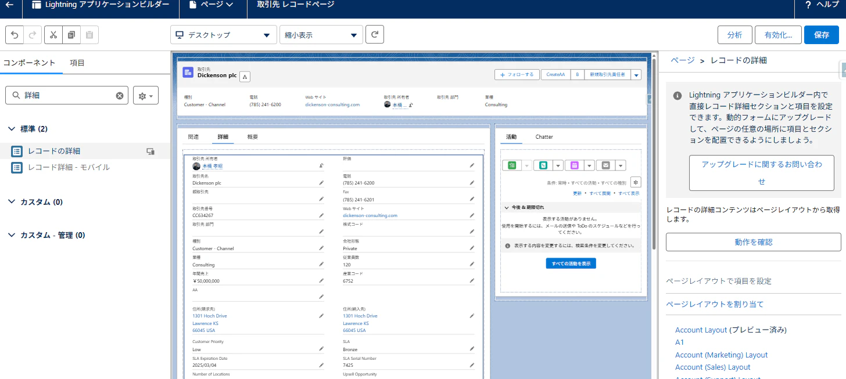
Task: Refresh the canvas preview
Action: point(375,35)
